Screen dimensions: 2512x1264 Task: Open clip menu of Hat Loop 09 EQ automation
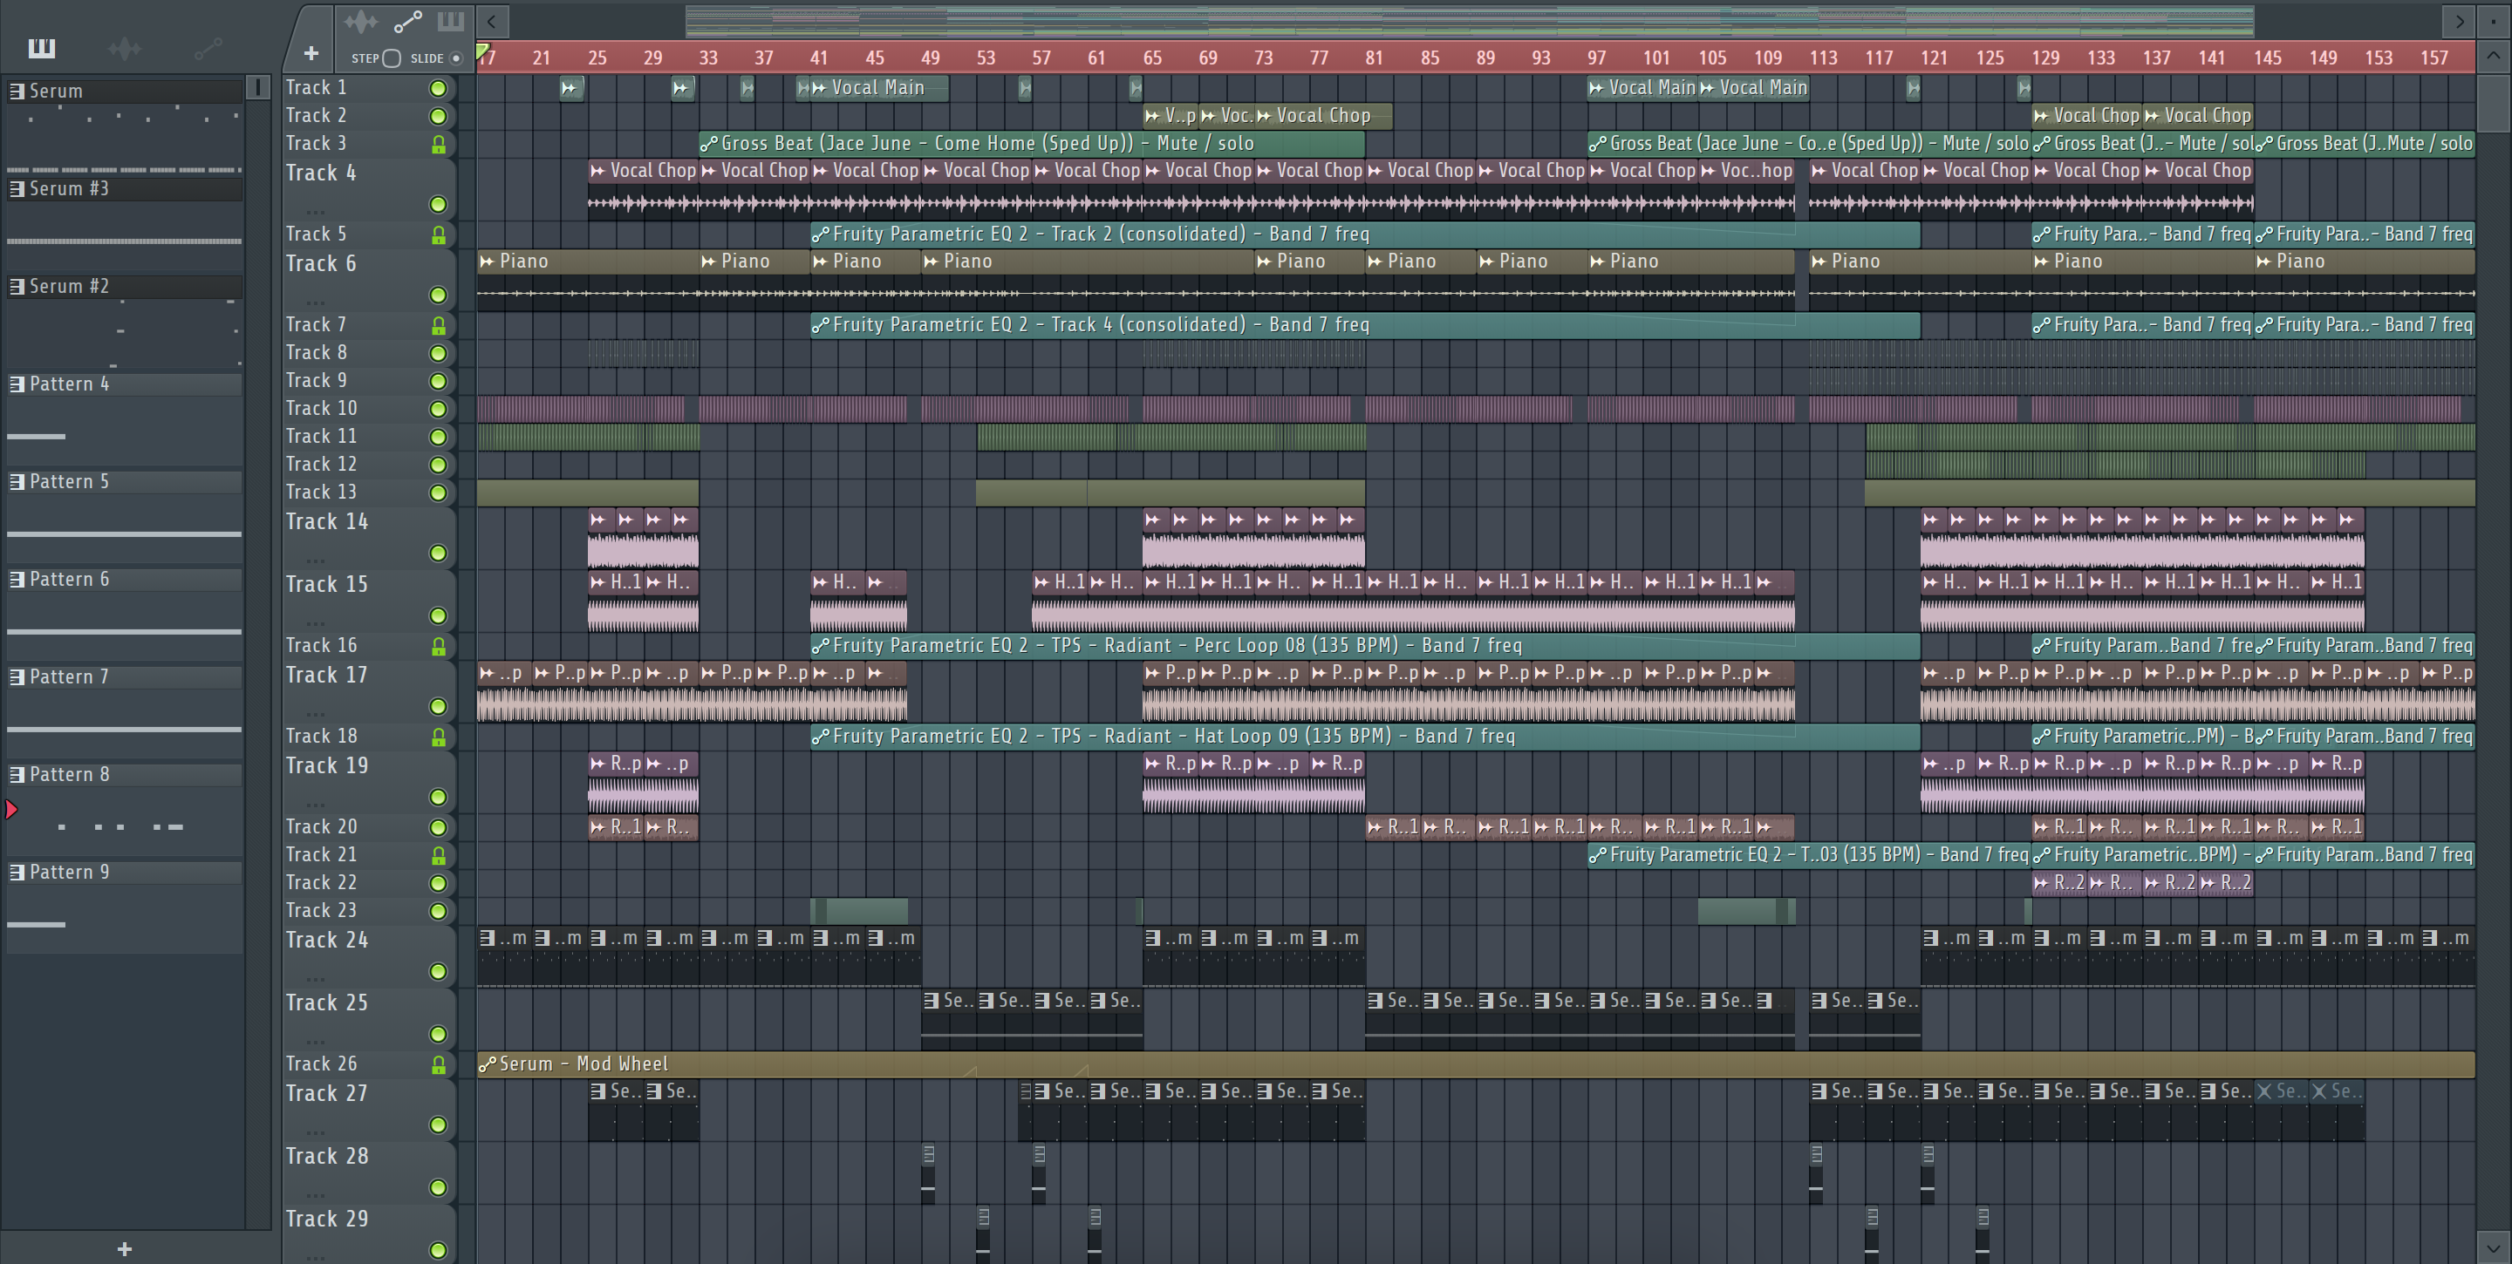(820, 736)
